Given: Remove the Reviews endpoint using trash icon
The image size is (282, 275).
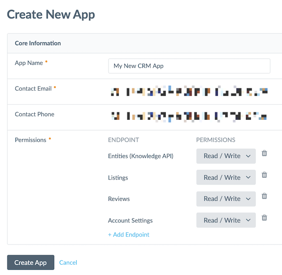Looking at the screenshot, I should (x=264, y=196).
